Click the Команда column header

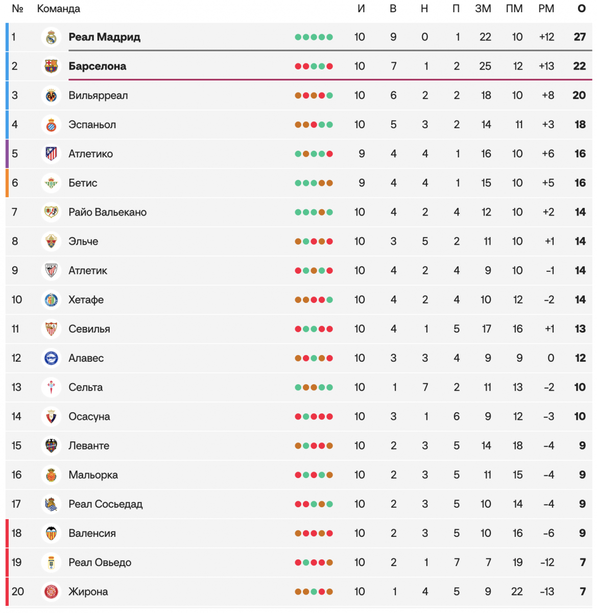coord(58,9)
